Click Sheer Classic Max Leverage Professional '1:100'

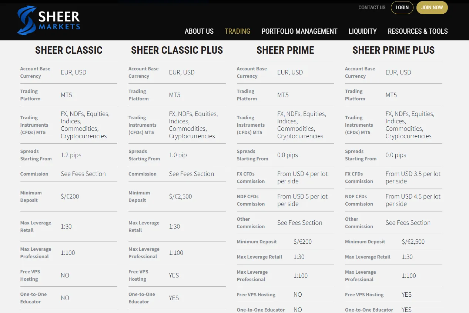[x=68, y=253]
